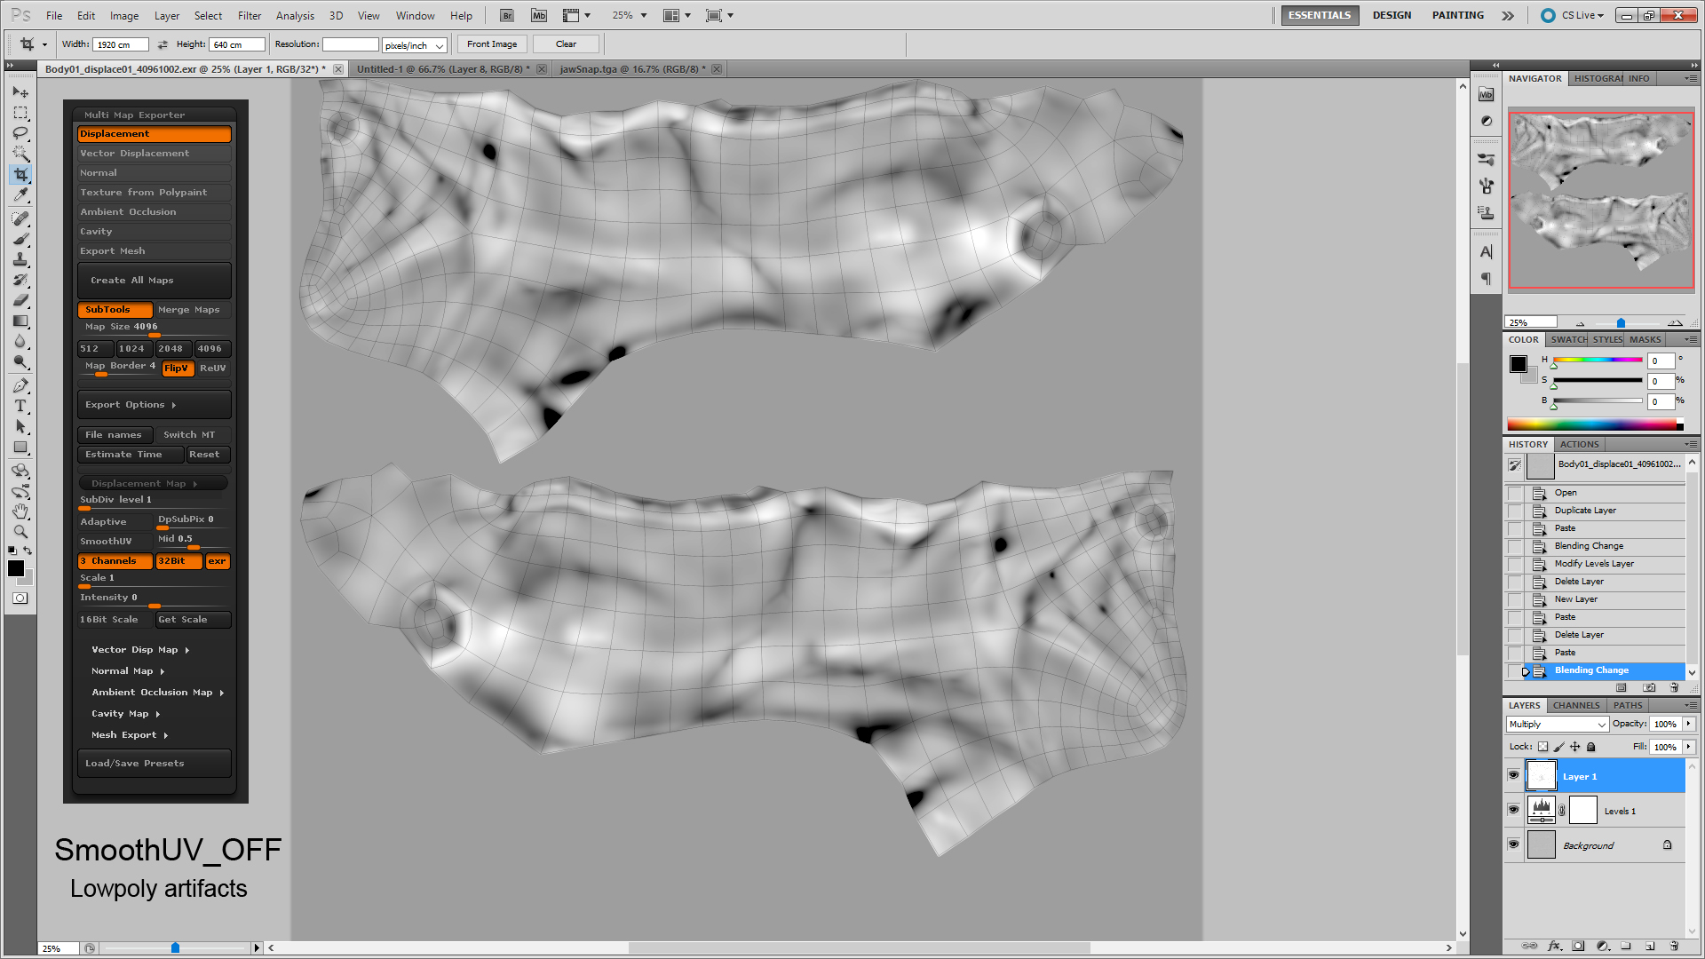Open the Crop tool preset picker arrow

click(44, 44)
